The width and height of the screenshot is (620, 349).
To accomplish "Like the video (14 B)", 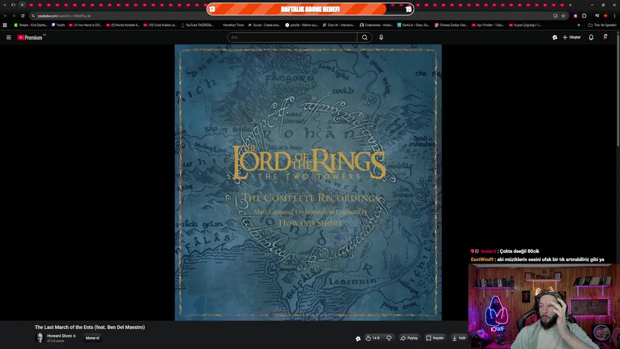I will [x=372, y=338].
